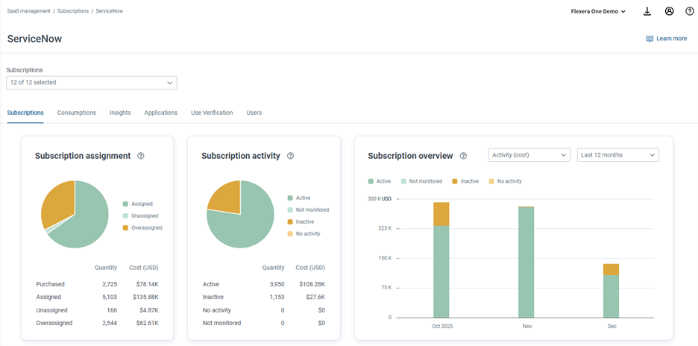The image size is (698, 346).
Task: Toggle Active series in overview chart legend
Action: tap(380, 181)
